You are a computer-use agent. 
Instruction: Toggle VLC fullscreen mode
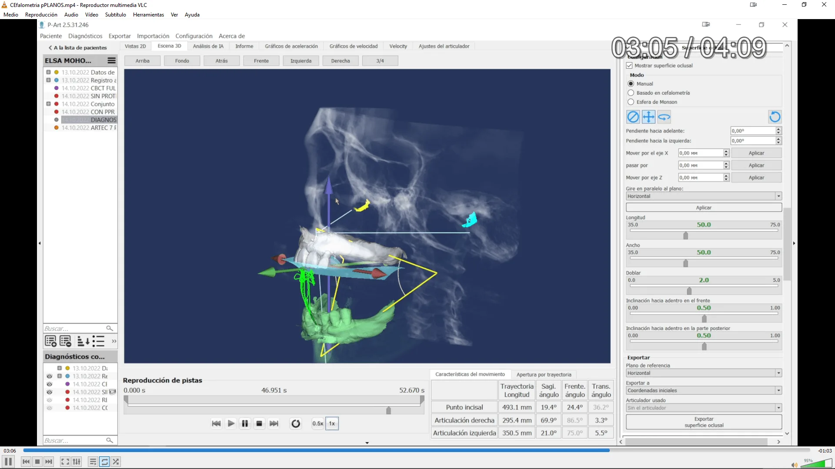click(65, 462)
